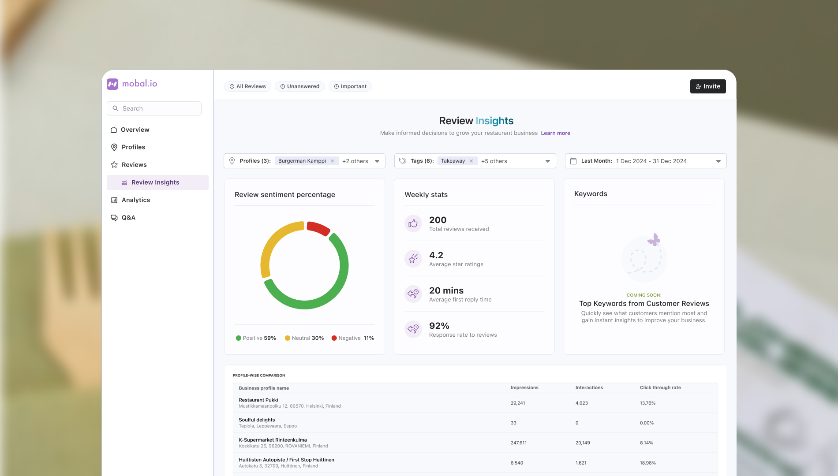
Task: Filter by Important reviews
Action: (350, 86)
